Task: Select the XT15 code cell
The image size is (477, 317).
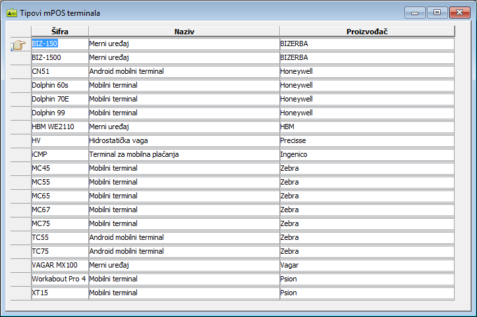Action: pyautogui.click(x=59, y=293)
